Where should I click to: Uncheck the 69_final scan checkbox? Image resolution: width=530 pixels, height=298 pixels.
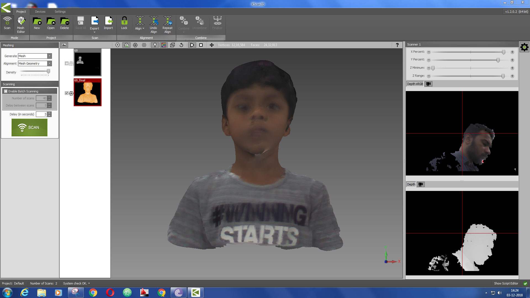(x=67, y=93)
